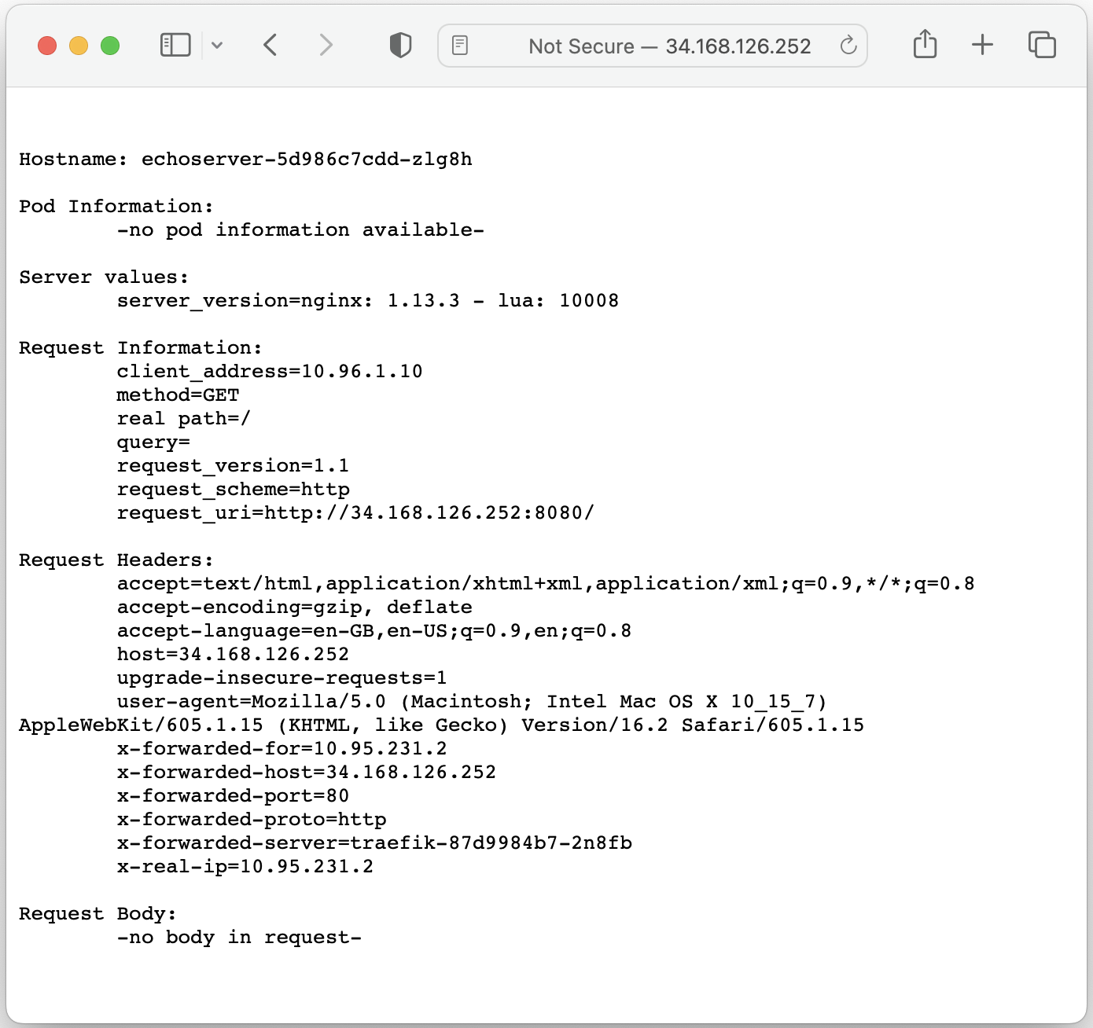
Task: Click the request_uri line
Action: (x=355, y=513)
